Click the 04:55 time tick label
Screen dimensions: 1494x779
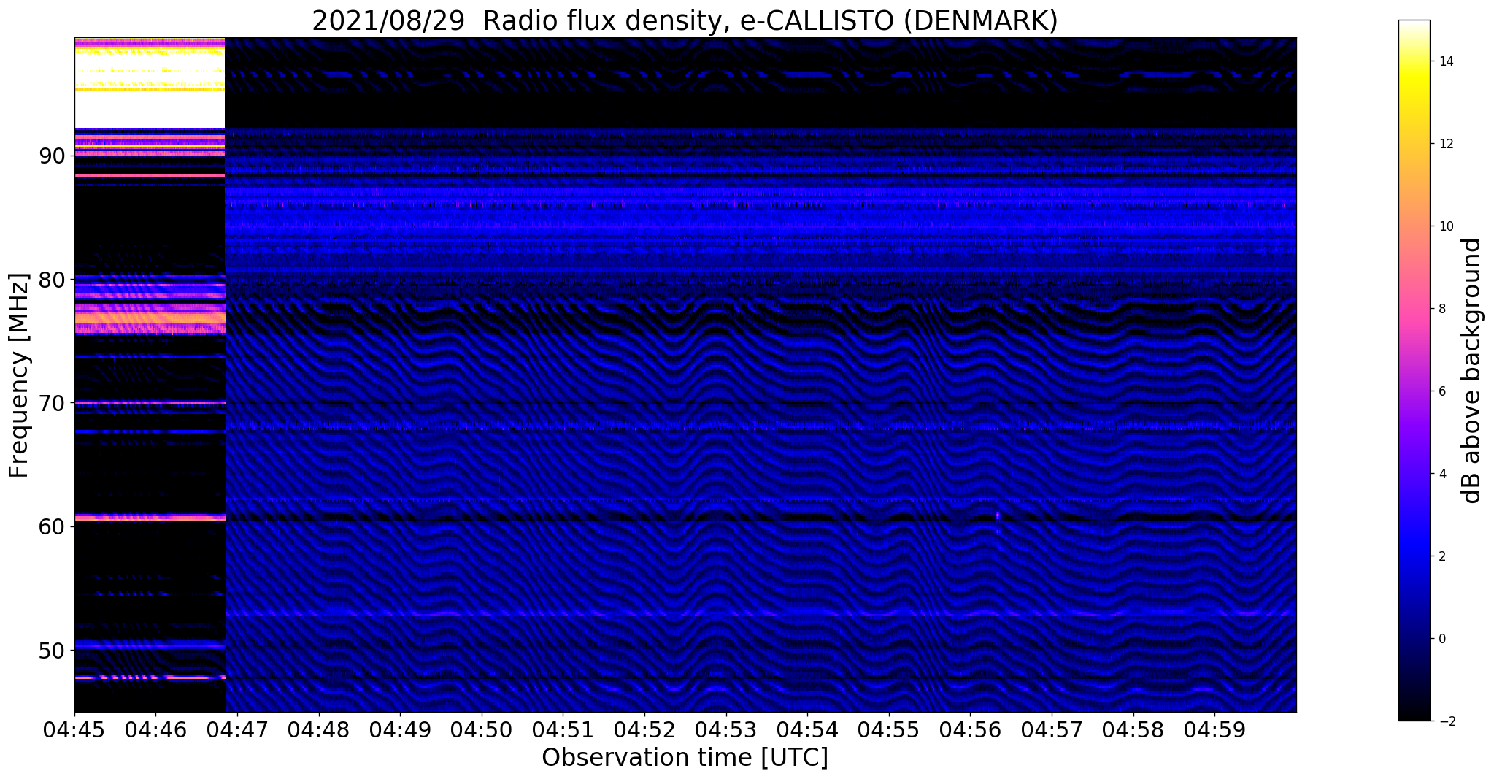[x=889, y=729]
